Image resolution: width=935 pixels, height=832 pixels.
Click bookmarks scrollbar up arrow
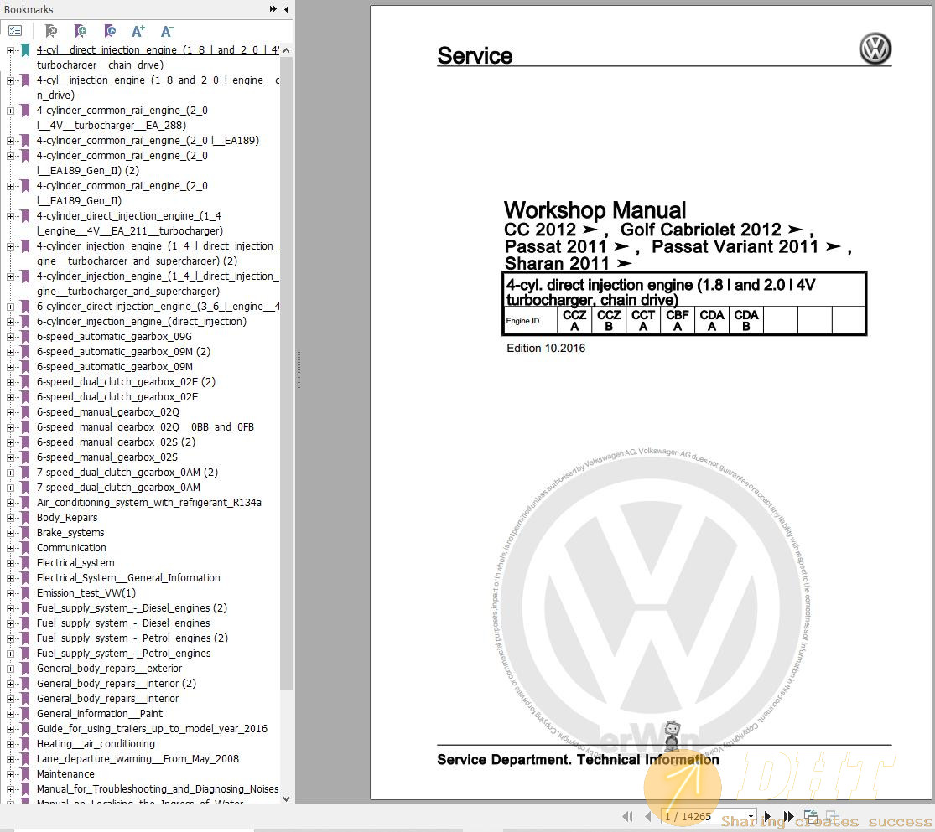pos(286,50)
